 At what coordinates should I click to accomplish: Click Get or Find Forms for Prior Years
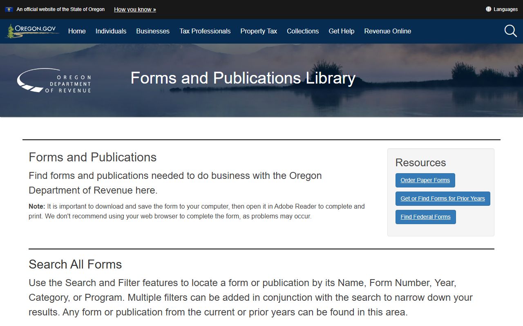coord(443,198)
